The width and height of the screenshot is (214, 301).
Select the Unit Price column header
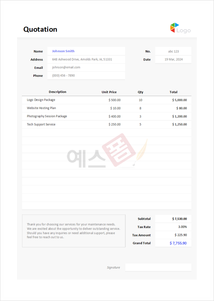click(109, 92)
